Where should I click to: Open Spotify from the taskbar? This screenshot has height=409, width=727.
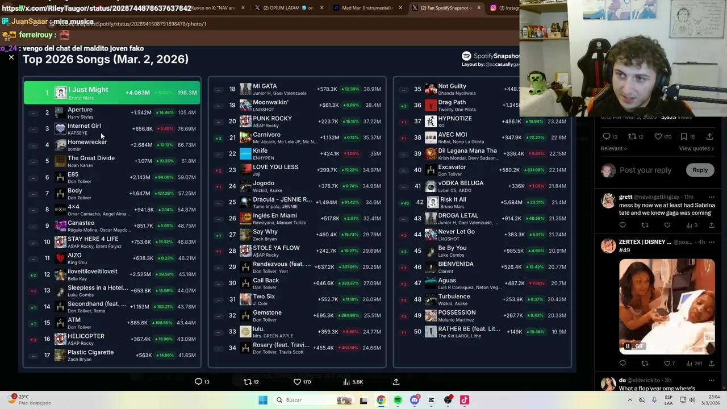point(398,400)
